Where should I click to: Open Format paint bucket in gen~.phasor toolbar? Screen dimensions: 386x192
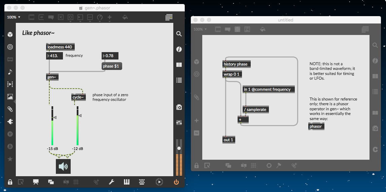(125, 17)
